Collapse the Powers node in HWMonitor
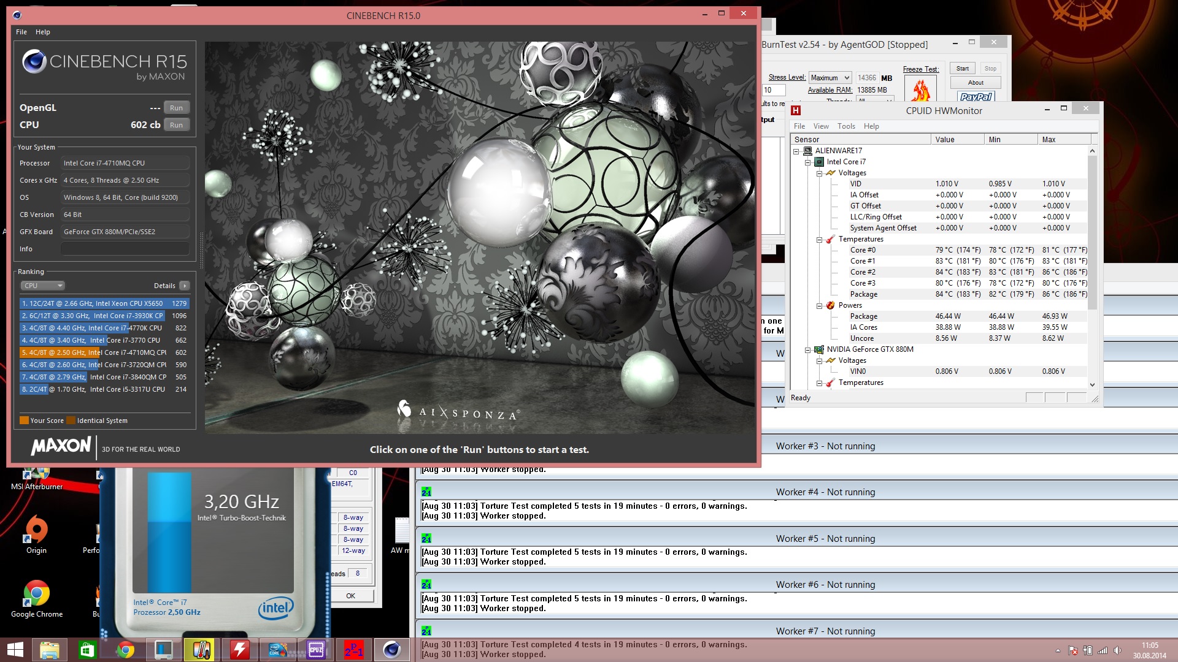The height and width of the screenshot is (662, 1178). 819,305
